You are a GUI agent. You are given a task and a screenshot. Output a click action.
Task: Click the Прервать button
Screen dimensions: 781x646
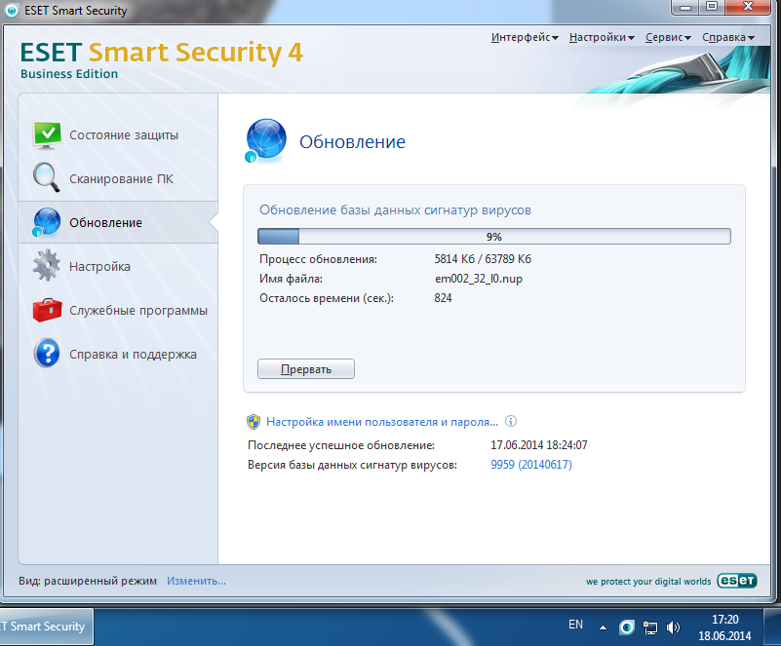pos(306,368)
